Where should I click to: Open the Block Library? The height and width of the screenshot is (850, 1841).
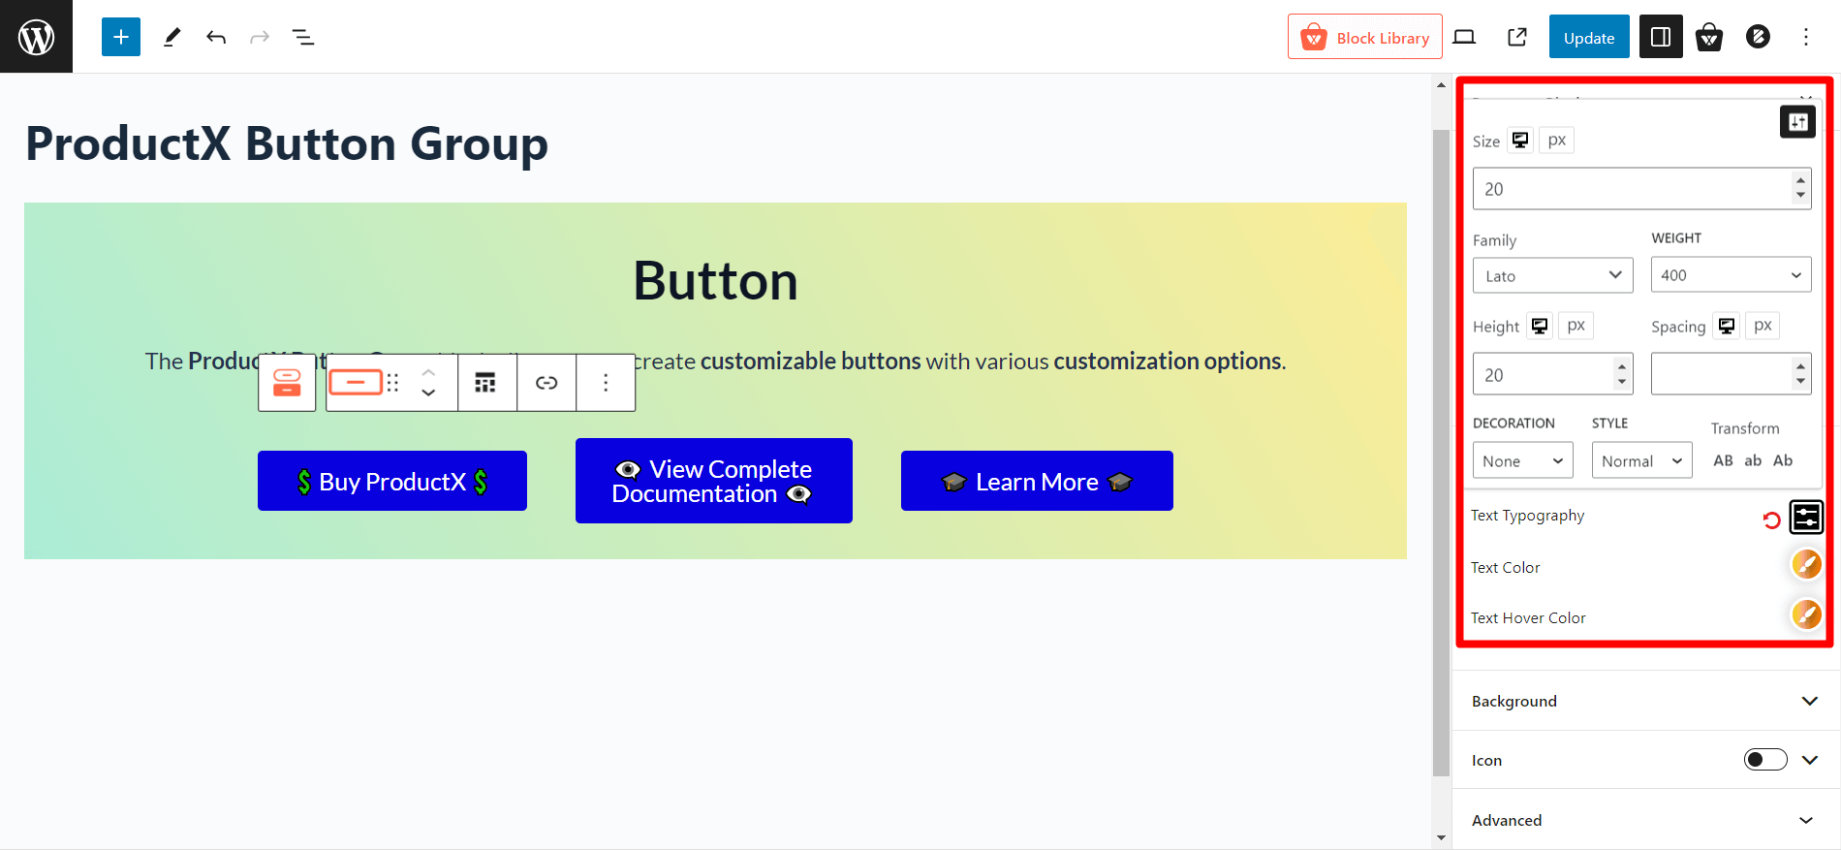(1364, 36)
